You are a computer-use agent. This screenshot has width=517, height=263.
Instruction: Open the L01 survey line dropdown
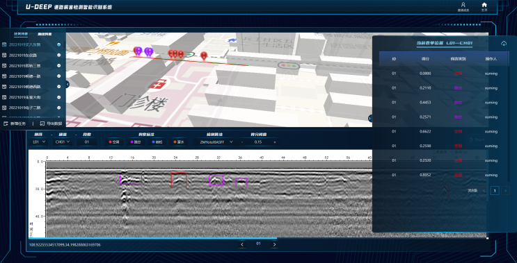pyautogui.click(x=38, y=142)
